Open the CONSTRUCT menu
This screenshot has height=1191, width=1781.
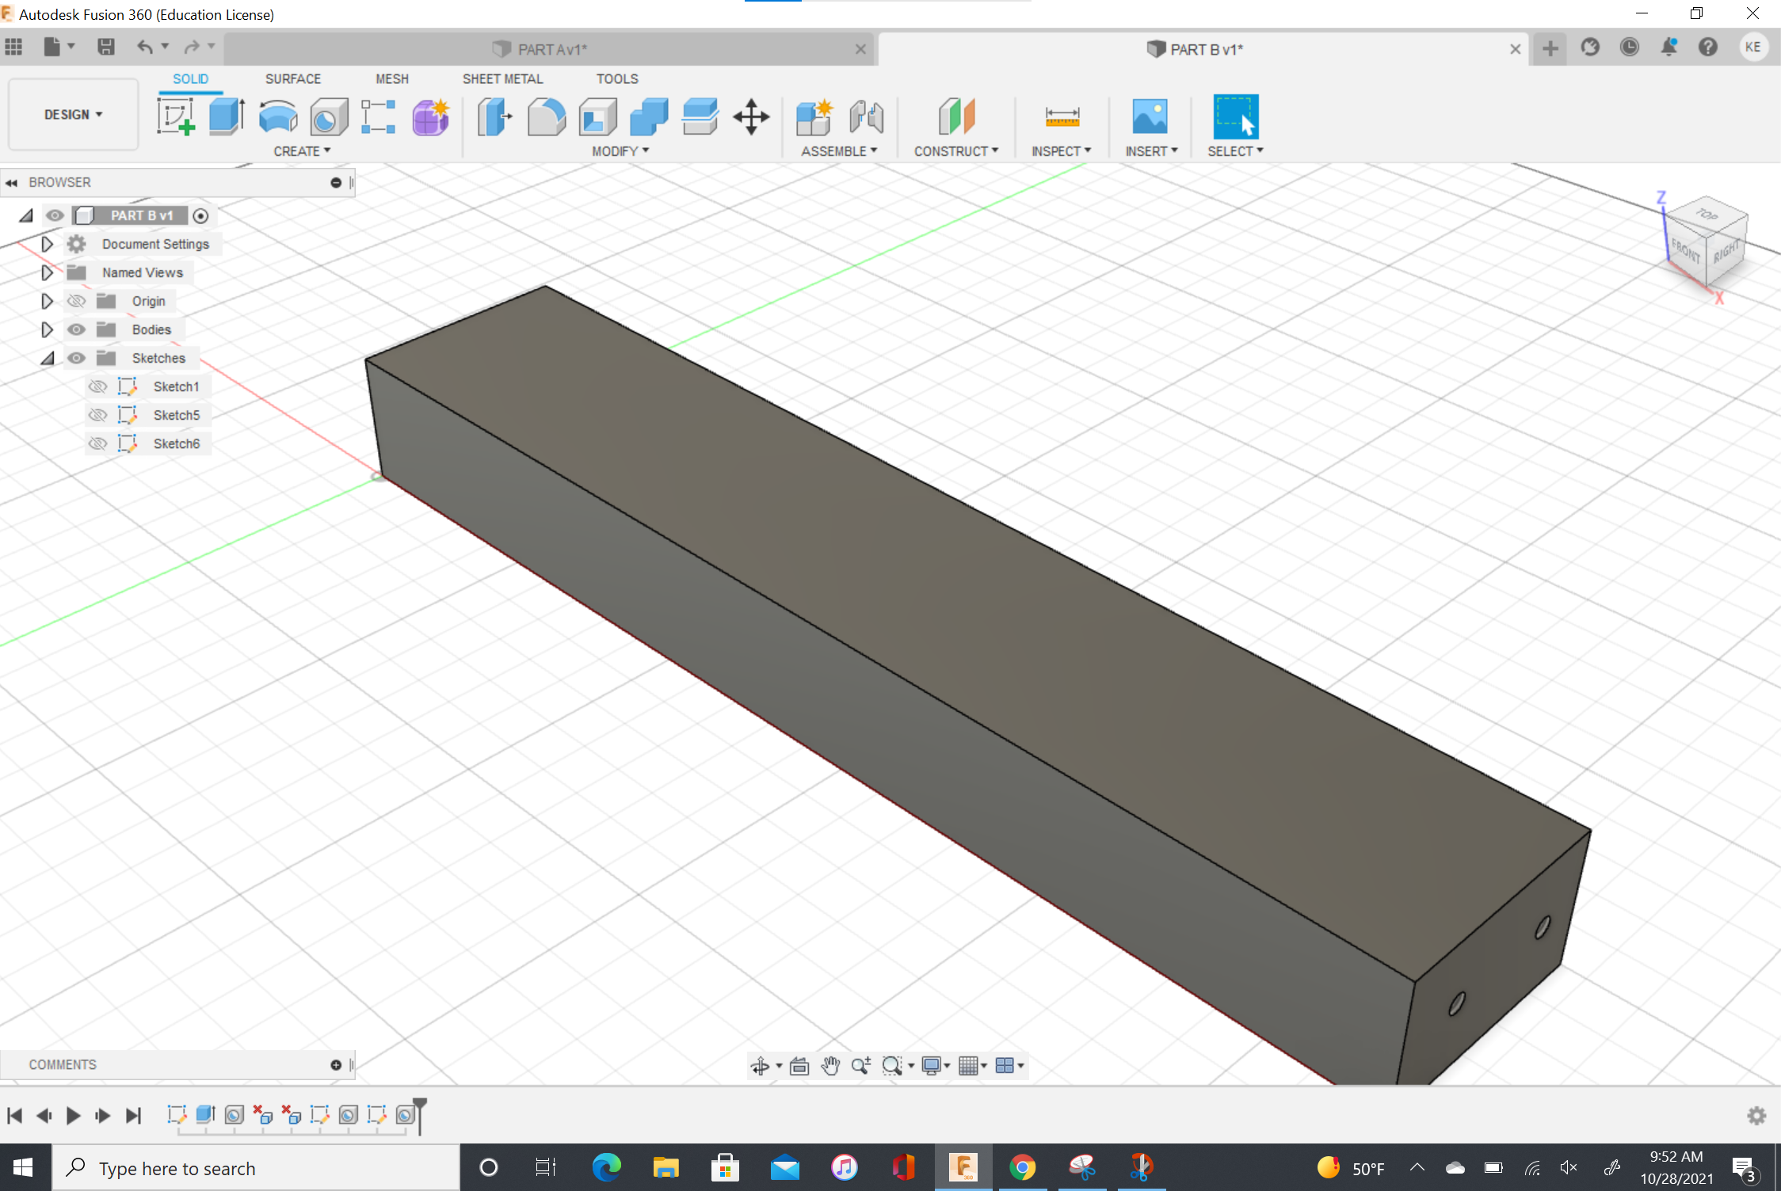956,150
